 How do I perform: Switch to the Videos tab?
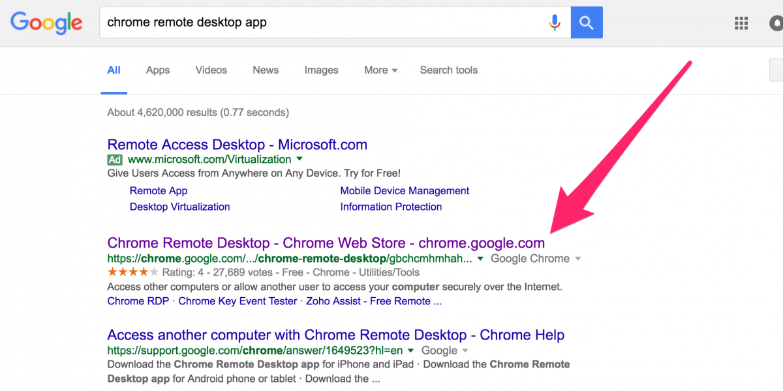pos(211,70)
